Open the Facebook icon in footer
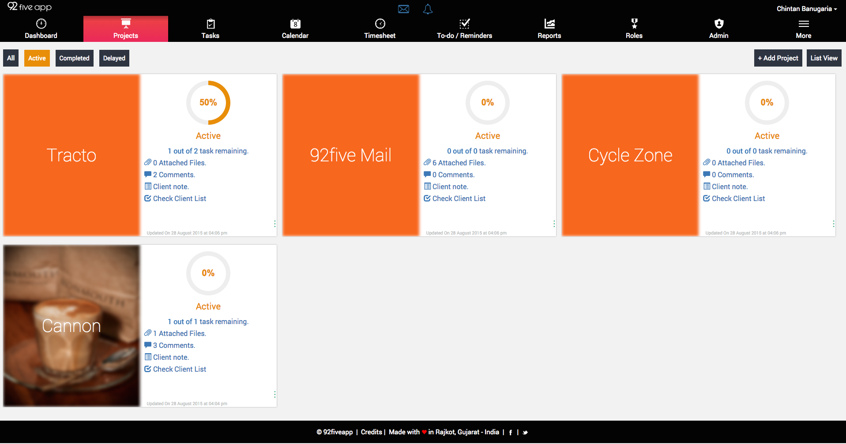The height and width of the screenshot is (444, 846). coord(511,433)
